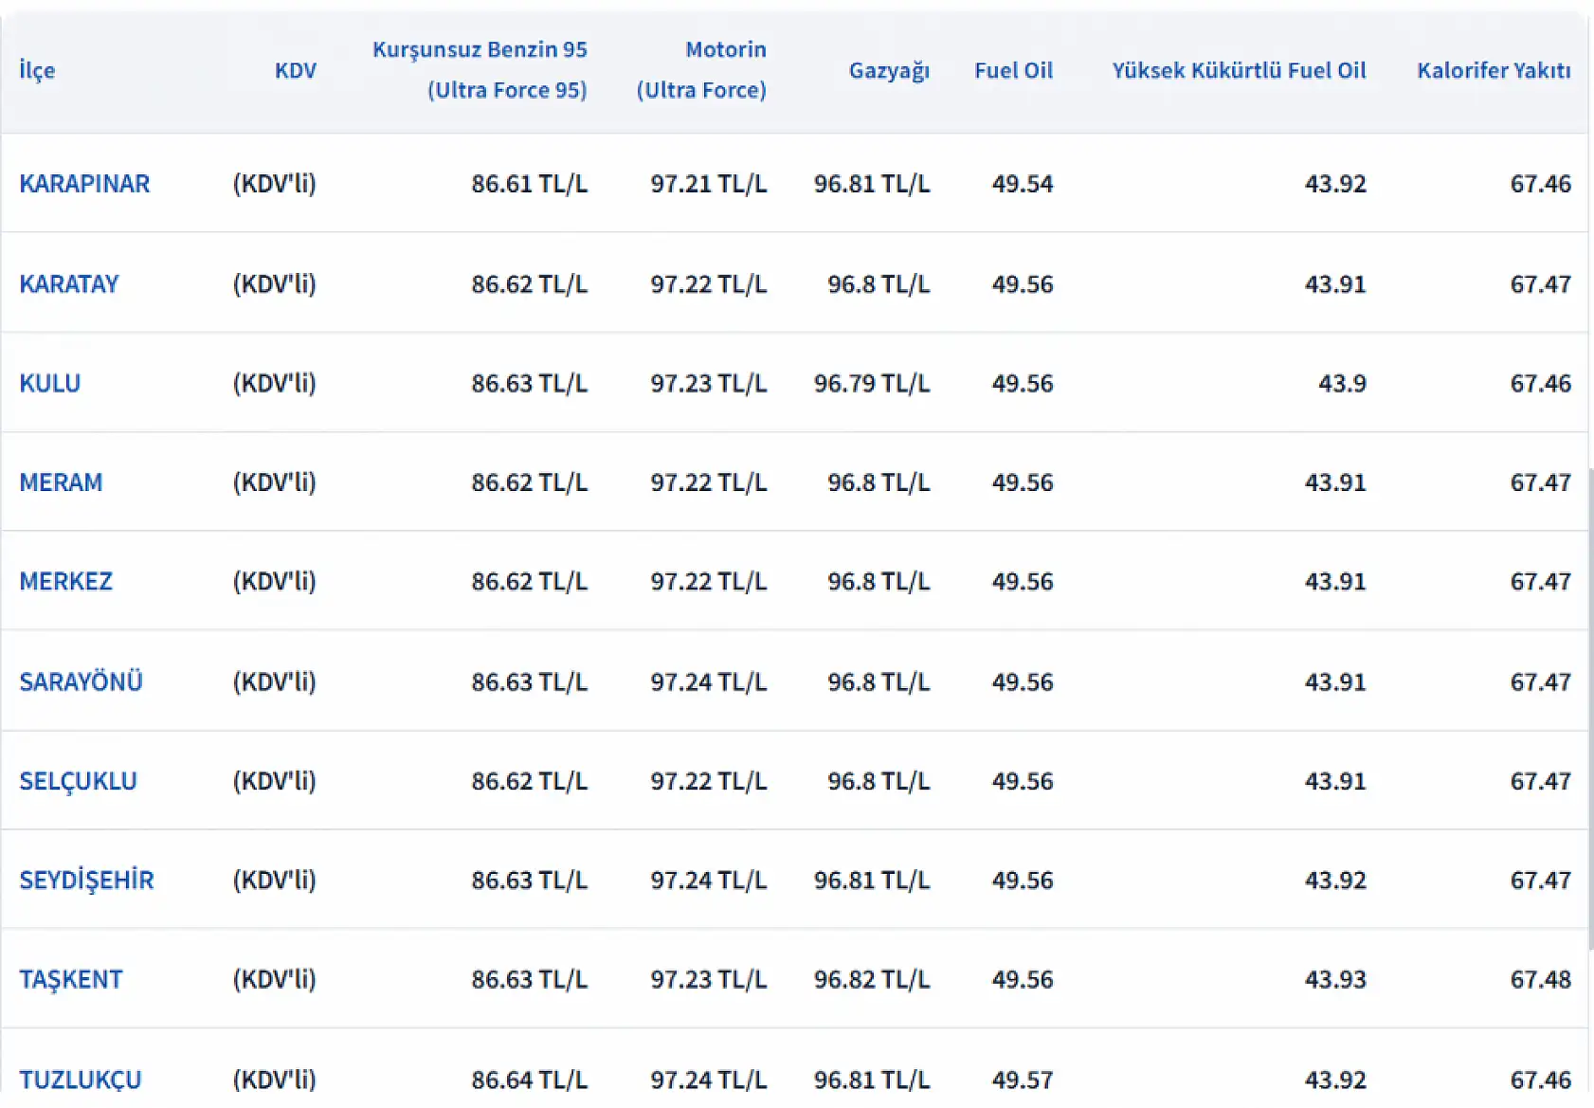Open the KARATAY district link
The image size is (1594, 1108).
[x=69, y=284]
